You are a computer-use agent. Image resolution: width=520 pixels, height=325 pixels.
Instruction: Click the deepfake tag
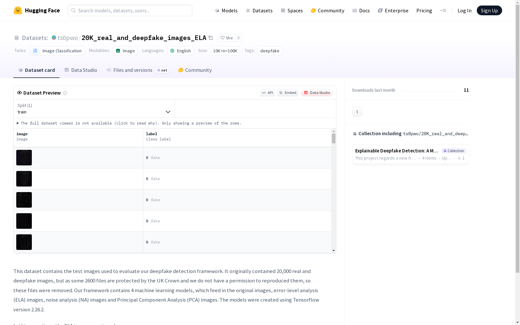pos(270,51)
